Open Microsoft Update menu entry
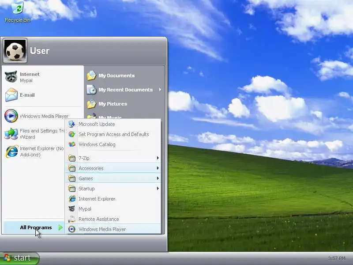Screen dimensions: 353x265 tap(113, 124)
